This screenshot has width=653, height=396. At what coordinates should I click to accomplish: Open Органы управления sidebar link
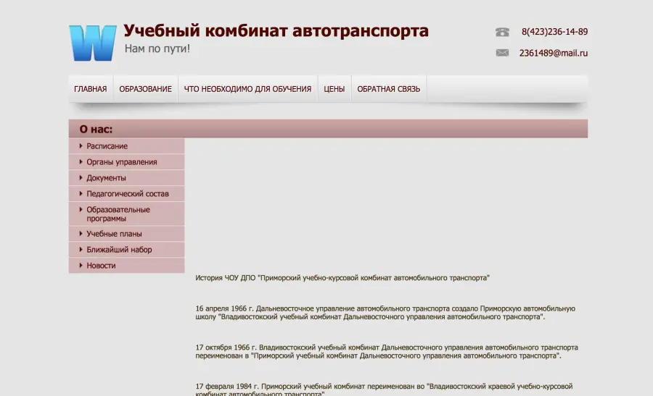point(121,162)
